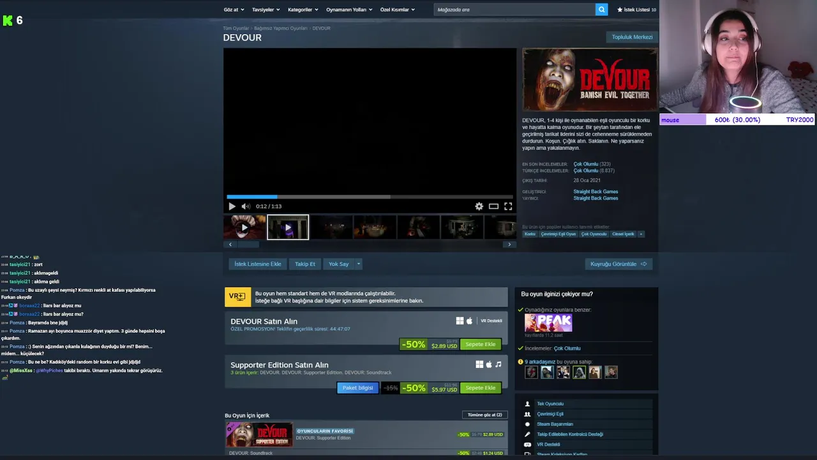
Task: Open the Göz at dropdown menu
Action: point(233,10)
